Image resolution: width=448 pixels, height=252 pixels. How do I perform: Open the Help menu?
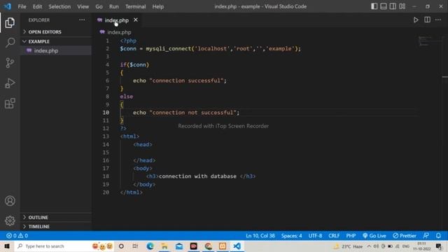157,6
